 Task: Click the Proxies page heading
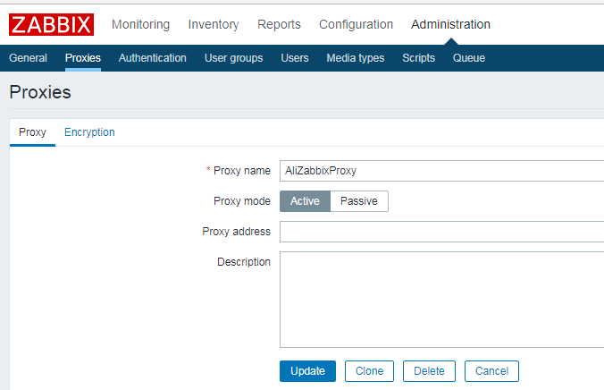(x=40, y=92)
